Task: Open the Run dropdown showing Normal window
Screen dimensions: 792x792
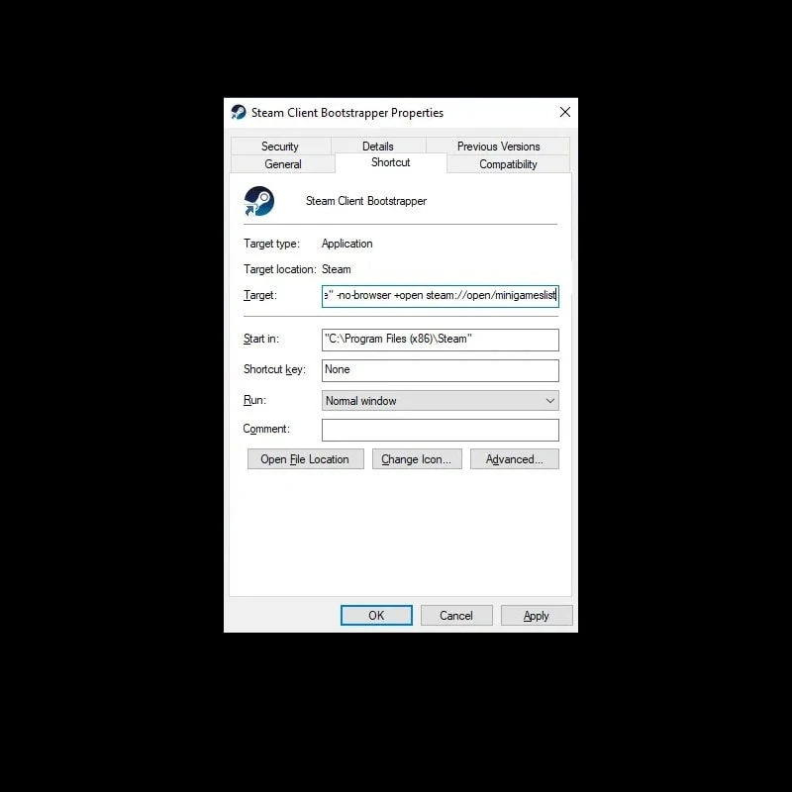Action: [440, 401]
